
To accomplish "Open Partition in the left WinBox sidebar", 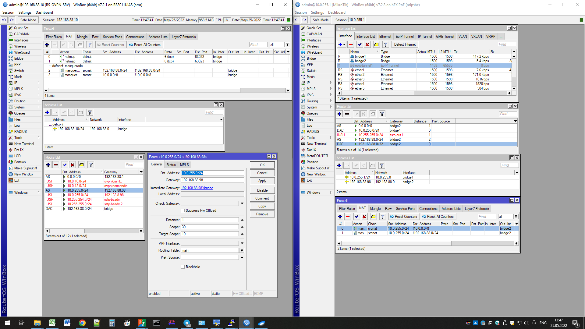I will tap(20, 162).
